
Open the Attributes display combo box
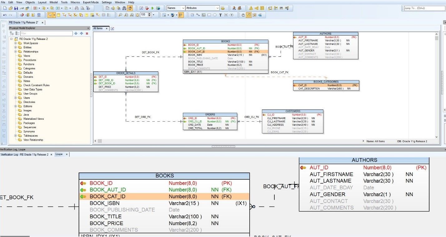pyautogui.click(x=202, y=8)
